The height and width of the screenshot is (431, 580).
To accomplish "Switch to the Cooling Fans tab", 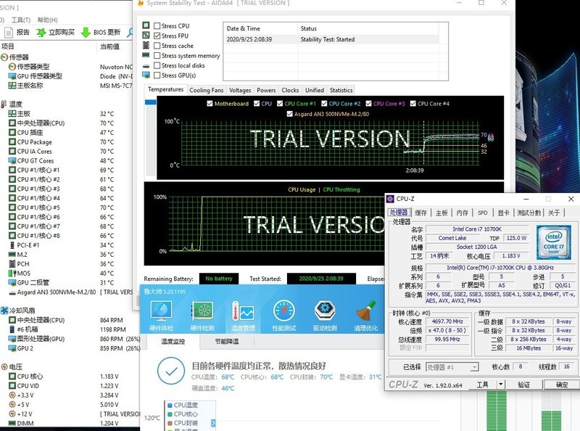I will click(207, 91).
